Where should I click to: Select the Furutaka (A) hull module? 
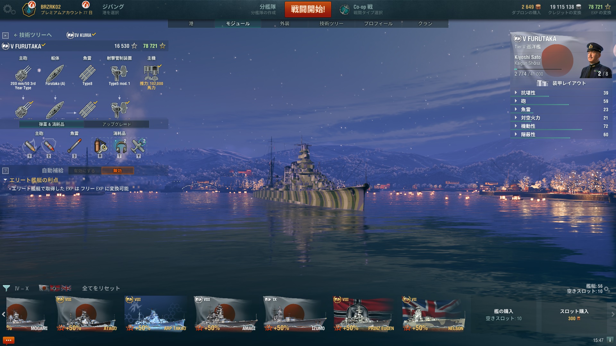pyautogui.click(x=55, y=75)
